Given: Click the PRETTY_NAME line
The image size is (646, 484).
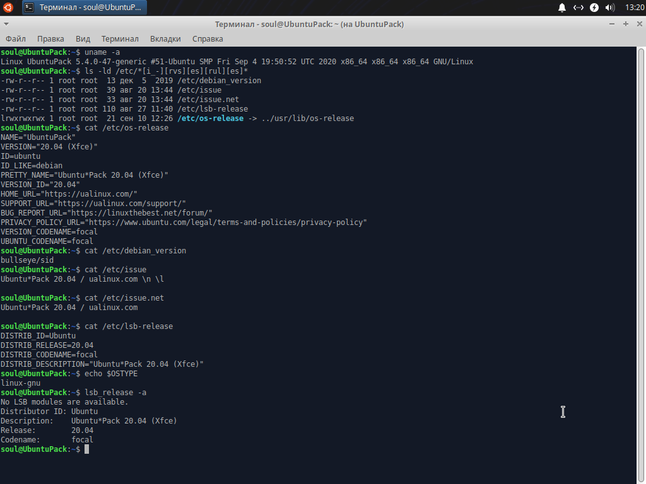Looking at the screenshot, I should tap(85, 175).
